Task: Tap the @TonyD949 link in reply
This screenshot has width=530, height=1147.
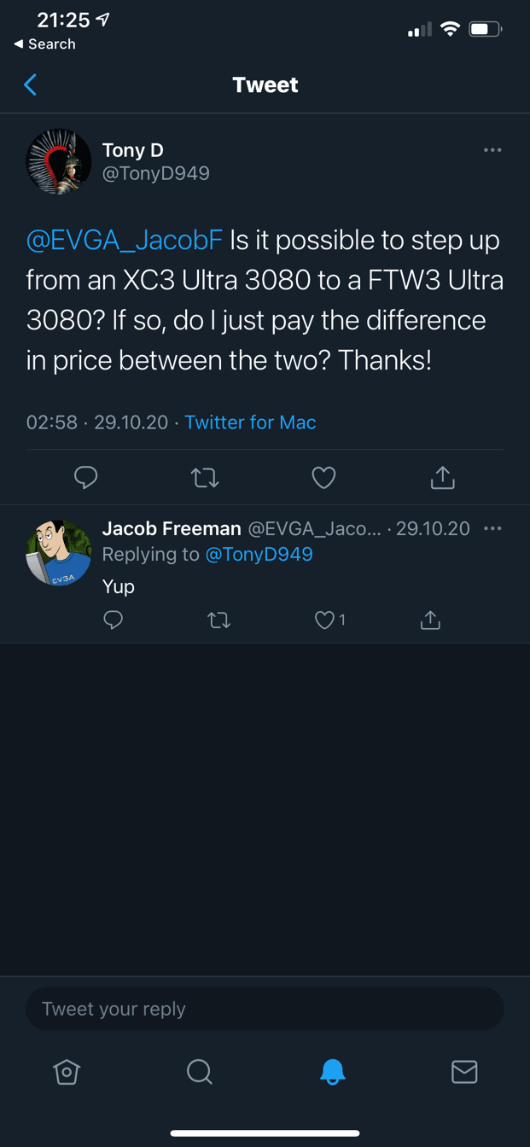Action: click(259, 555)
